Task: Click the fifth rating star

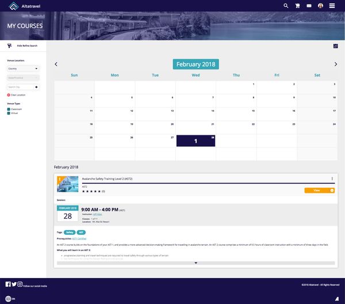Action: [99, 191]
